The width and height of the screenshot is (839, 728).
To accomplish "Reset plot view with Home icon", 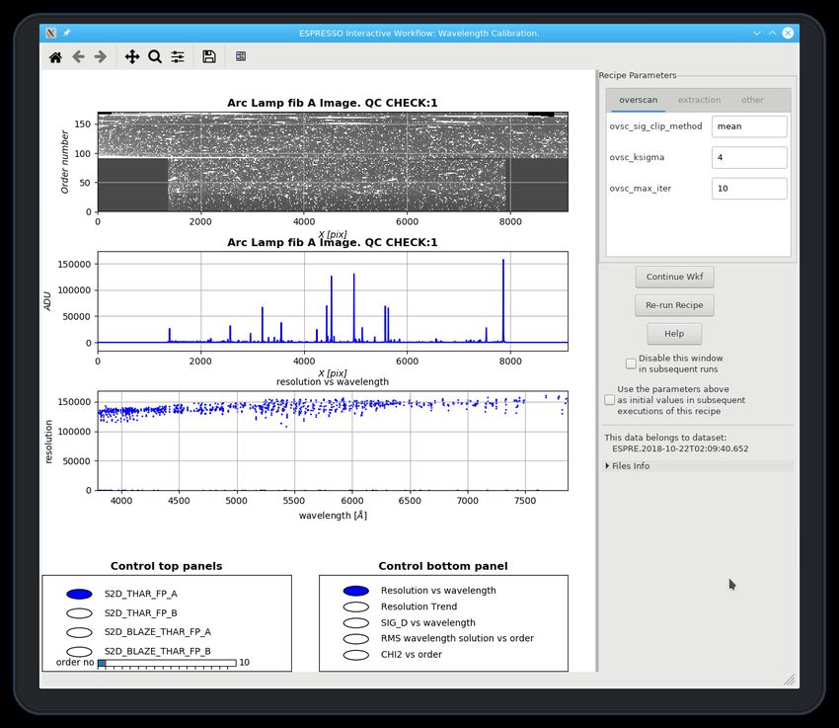I will pos(55,56).
